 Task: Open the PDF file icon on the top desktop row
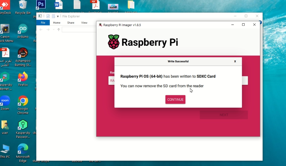(x=95, y=5)
